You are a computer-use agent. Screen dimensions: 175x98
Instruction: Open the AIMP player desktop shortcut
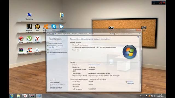coord(37,28)
